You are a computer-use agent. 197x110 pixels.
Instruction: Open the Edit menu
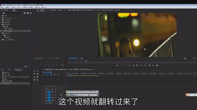[8, 7]
